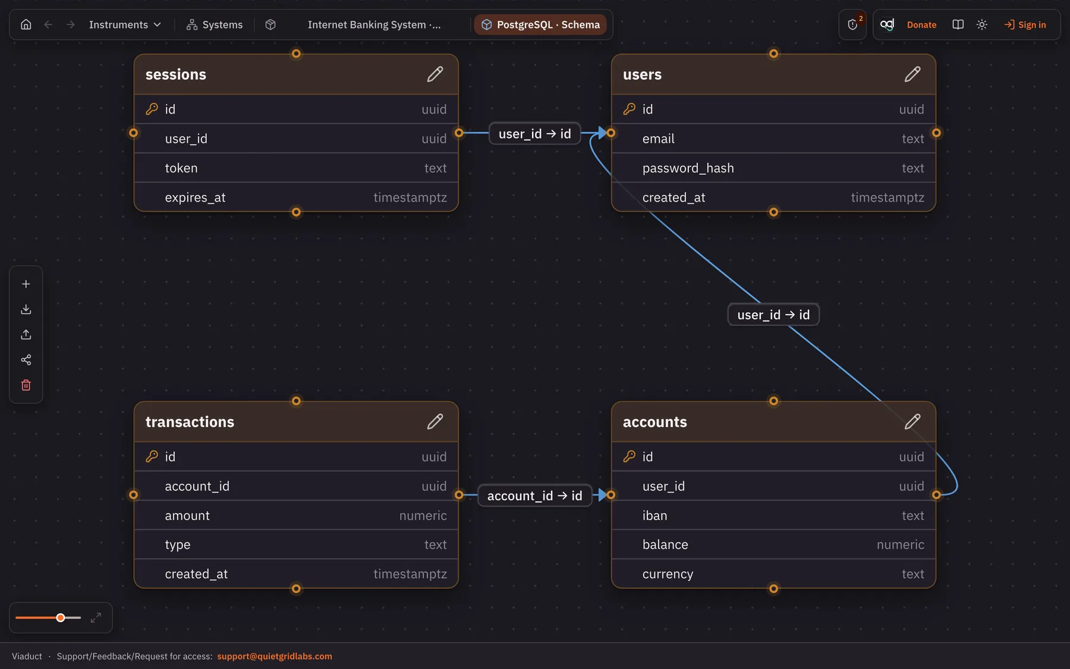Viewport: 1070px width, 669px height.
Task: Click the logo icon beside Donate
Action: click(x=887, y=24)
